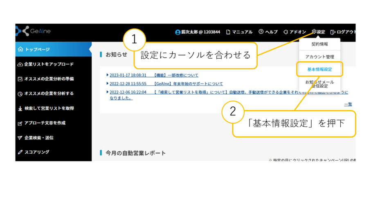This screenshot has width=371, height=208.
Task: Open the アドオン puzzle icon
Action: coord(286,32)
